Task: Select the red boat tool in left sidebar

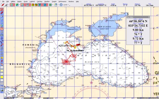Action: (x=2, y=13)
